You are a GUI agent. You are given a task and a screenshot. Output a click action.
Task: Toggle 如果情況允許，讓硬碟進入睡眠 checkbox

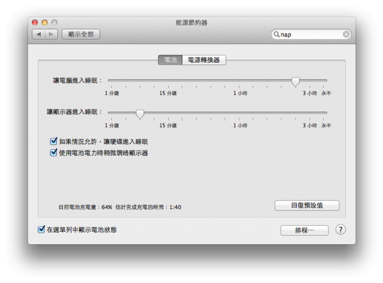point(53,141)
